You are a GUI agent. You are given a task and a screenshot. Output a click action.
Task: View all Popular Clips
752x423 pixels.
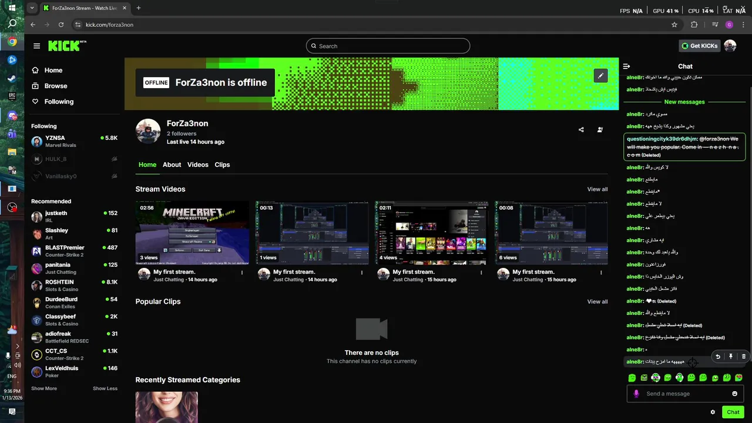coord(597,301)
